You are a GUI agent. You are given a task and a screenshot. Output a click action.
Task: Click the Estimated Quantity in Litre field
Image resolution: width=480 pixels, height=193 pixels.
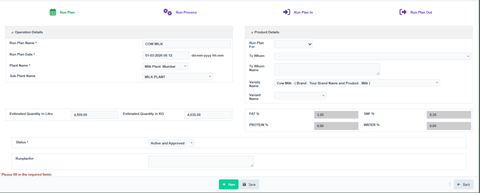(x=94, y=115)
